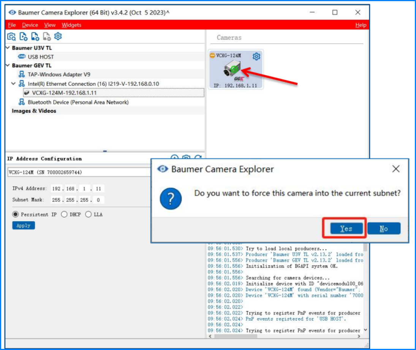This screenshot has height=350, width=416.
Task: Open the VCXG-124M (SN 700002659744) device combo box
Action: coord(79,172)
